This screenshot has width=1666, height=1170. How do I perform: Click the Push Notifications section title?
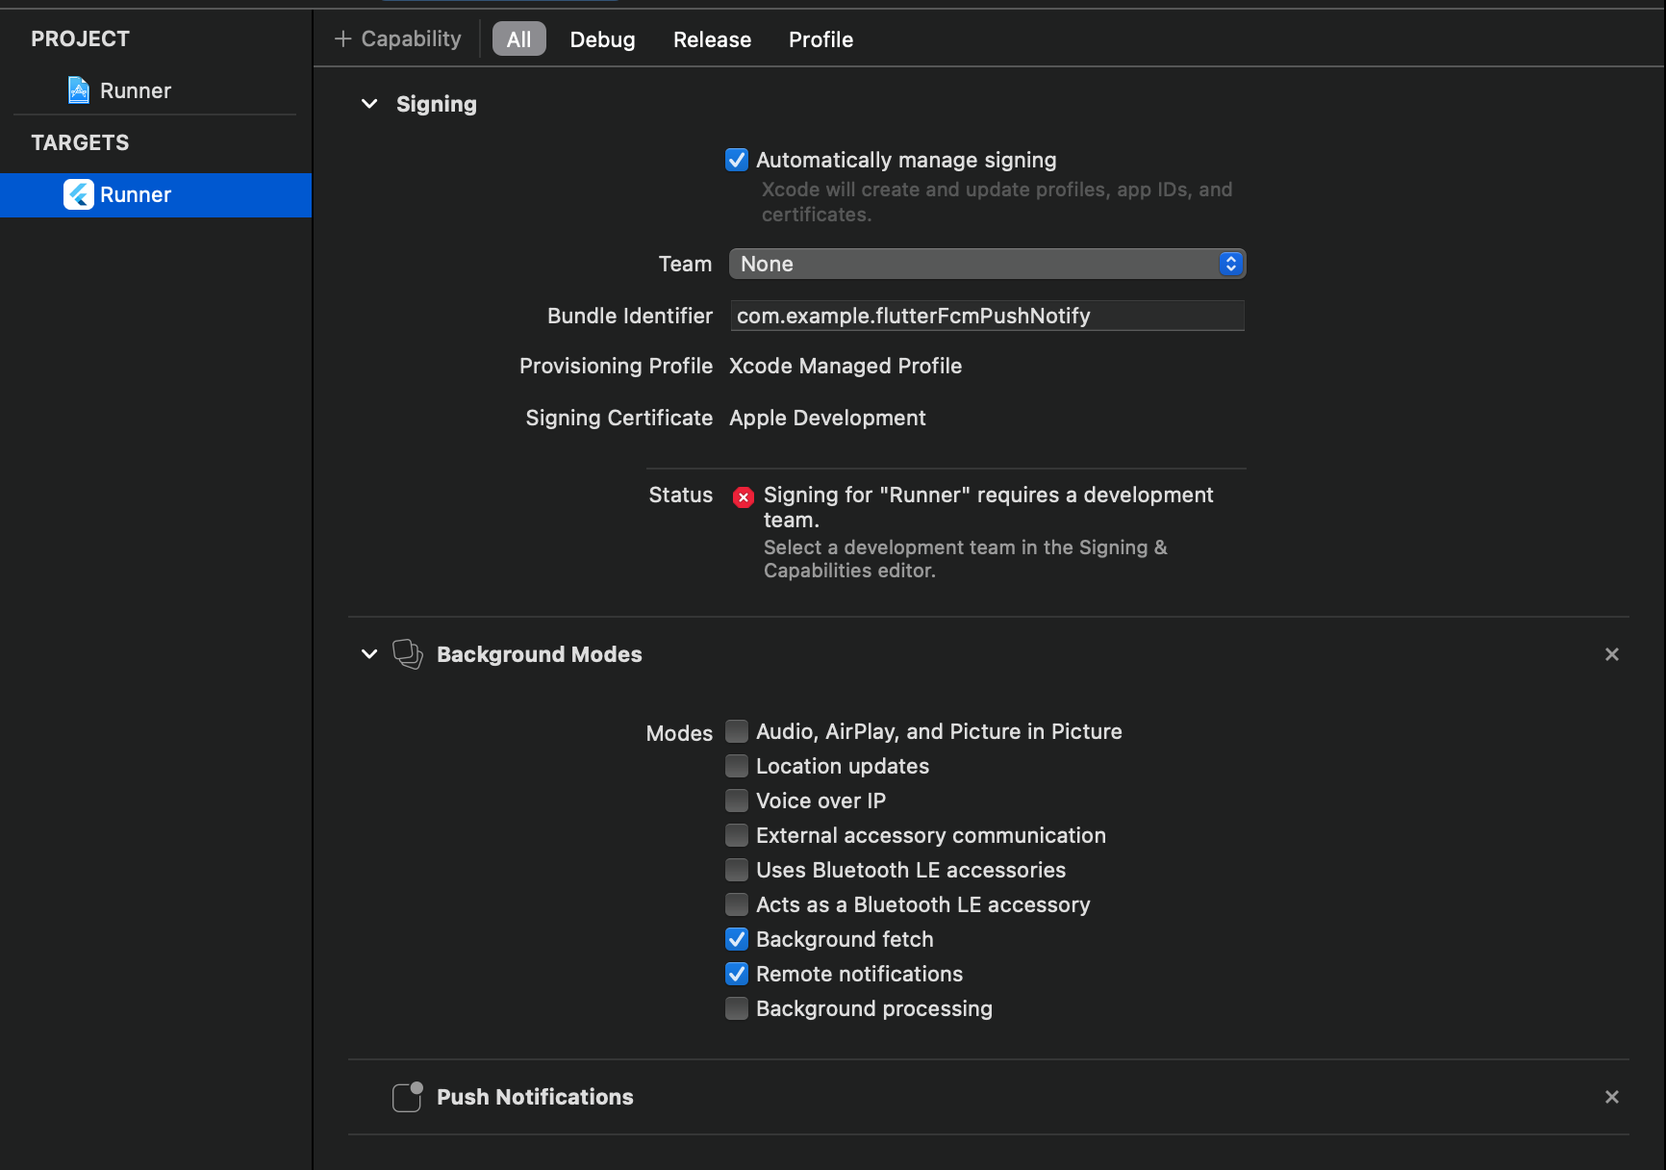[x=535, y=1097]
